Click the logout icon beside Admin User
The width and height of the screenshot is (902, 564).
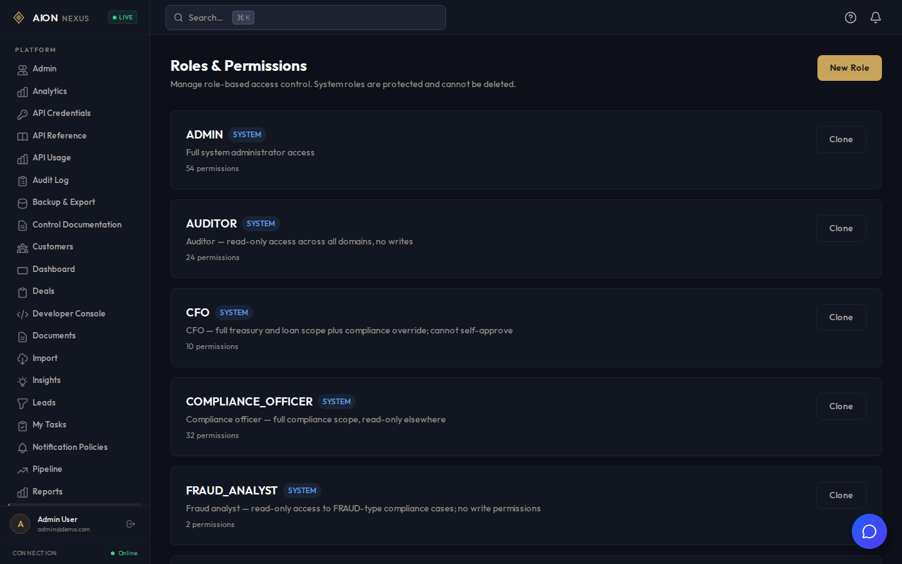click(131, 524)
